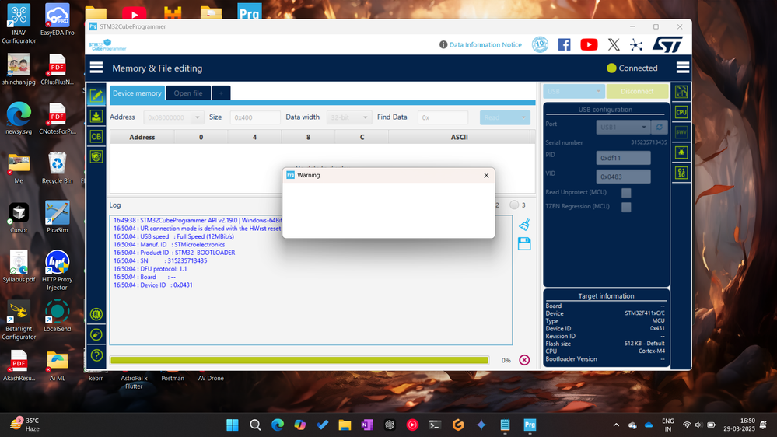Open the fault analyzer bug icon
The image size is (777, 437).
click(681, 152)
